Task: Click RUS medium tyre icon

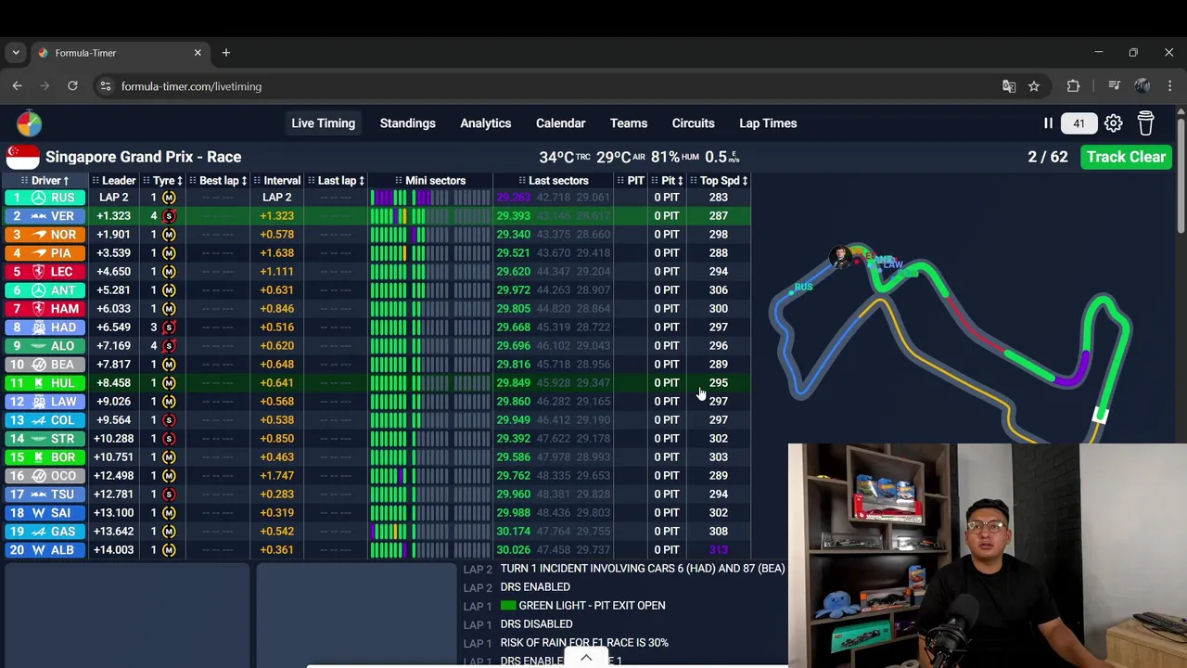Action: [169, 198]
